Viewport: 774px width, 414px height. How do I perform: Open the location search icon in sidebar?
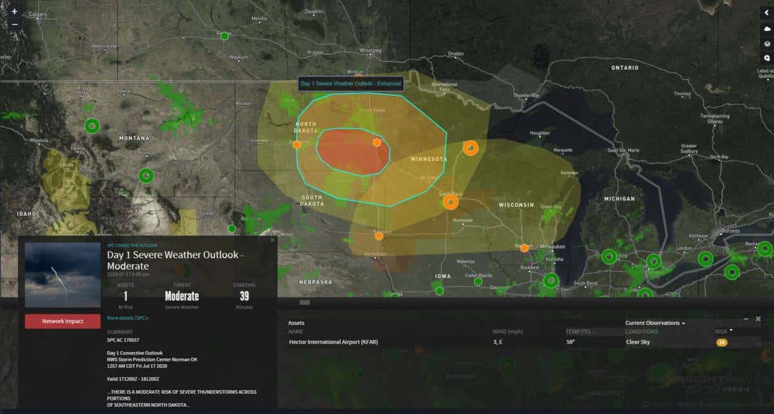pyautogui.click(x=766, y=58)
